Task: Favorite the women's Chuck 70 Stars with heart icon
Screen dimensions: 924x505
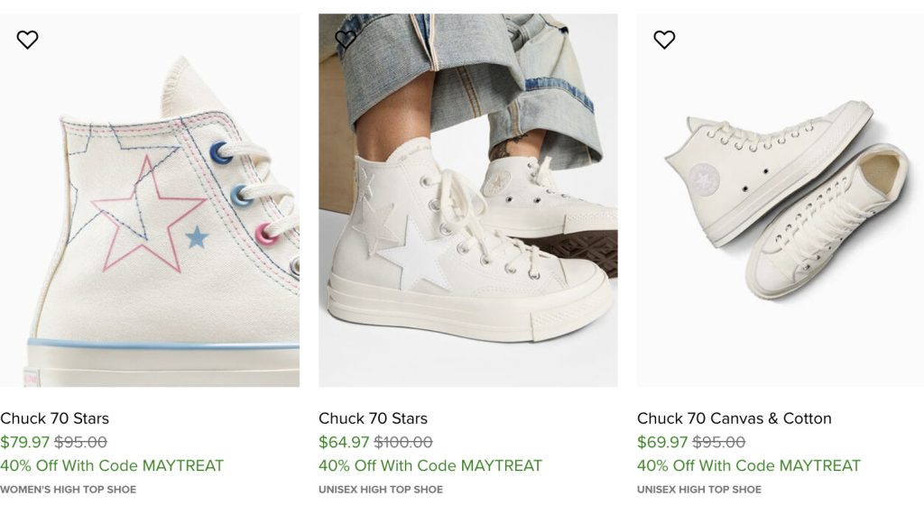Action: point(28,40)
